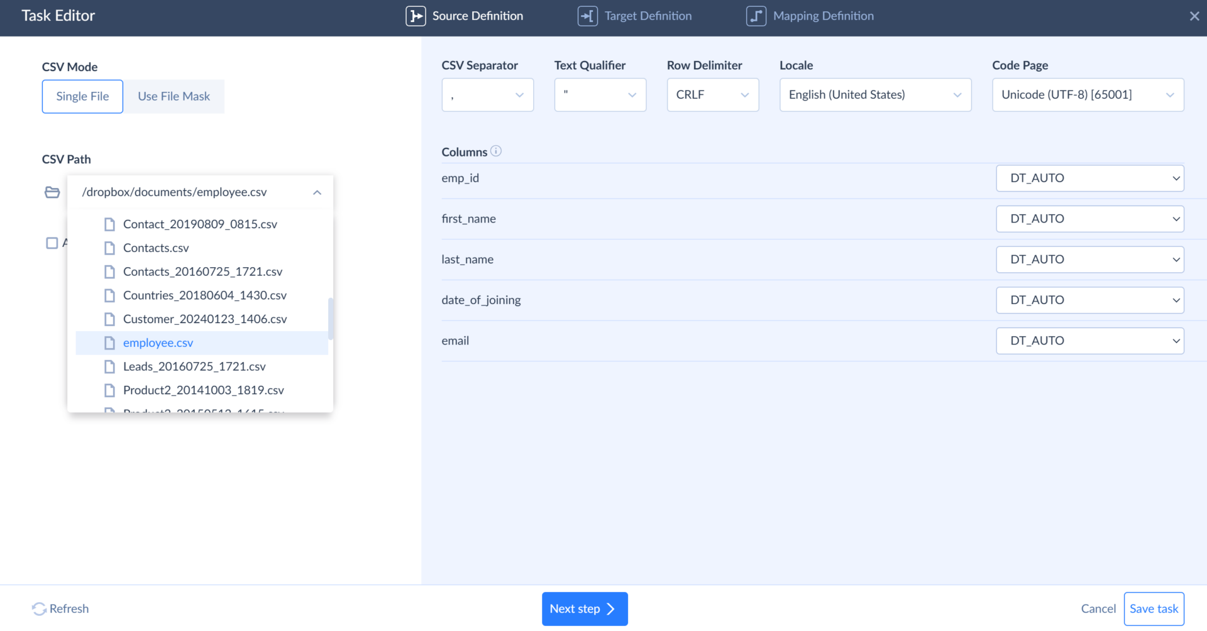This screenshot has height=631, width=1207.
Task: Expand the Locale English (United States) dropdown
Action: click(x=874, y=95)
